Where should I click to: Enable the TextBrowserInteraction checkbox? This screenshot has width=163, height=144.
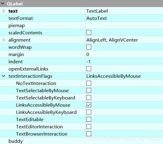89,134
